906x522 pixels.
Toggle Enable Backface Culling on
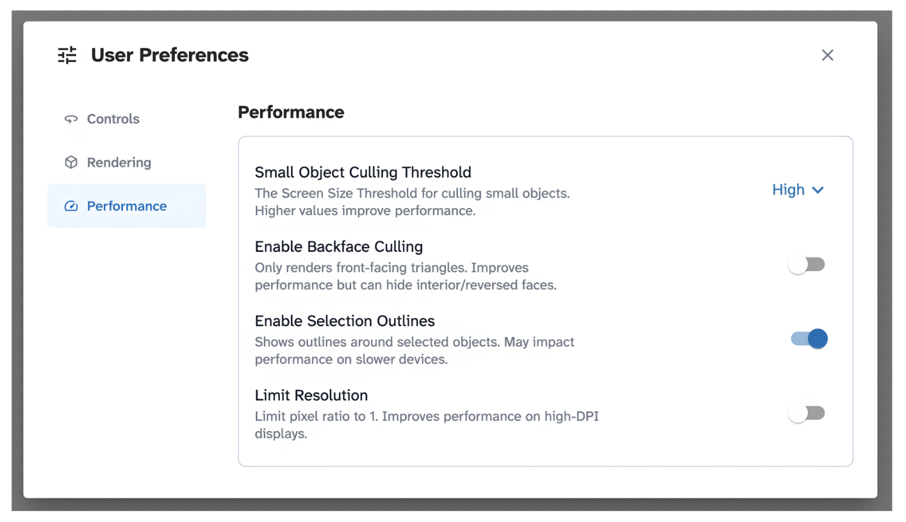[807, 265]
